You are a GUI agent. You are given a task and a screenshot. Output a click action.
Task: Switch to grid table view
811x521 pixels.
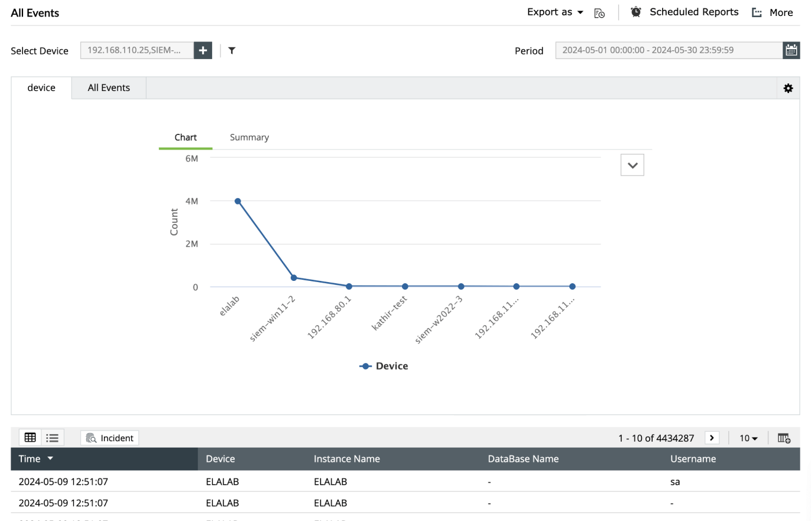point(30,437)
